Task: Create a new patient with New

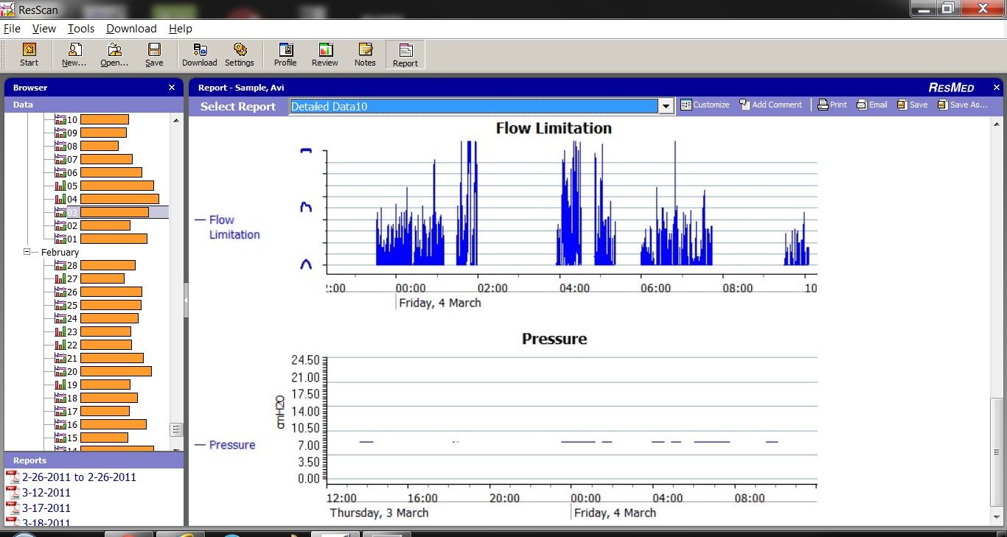Action: 74,55
